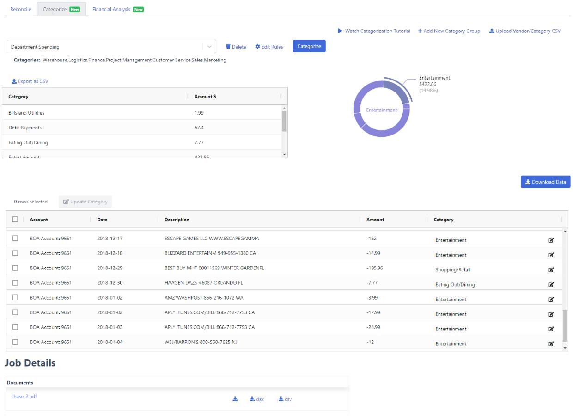The width and height of the screenshot is (573, 416).
Task: Open Edit Rules gear option
Action: (x=269, y=47)
